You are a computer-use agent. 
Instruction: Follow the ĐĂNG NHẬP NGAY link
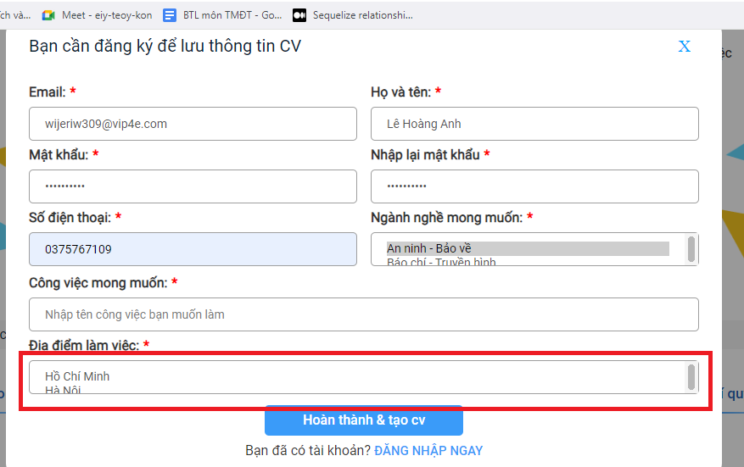pyautogui.click(x=428, y=451)
